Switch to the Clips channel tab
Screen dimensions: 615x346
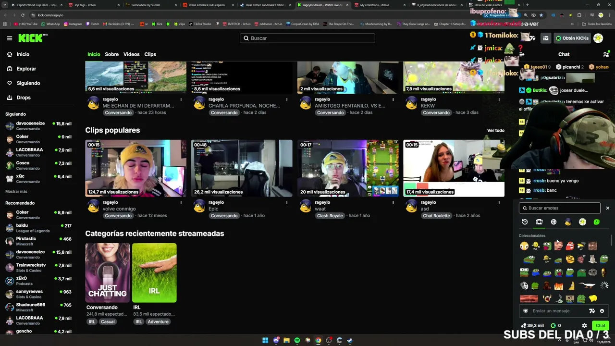pos(150,54)
